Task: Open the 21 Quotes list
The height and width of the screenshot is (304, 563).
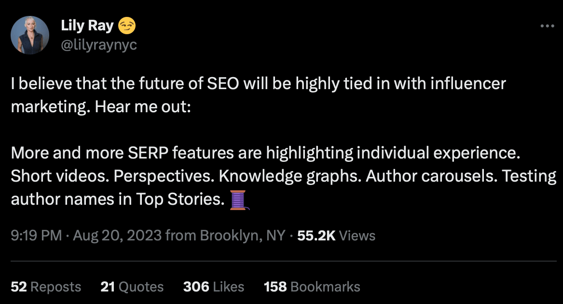Action: 132,287
